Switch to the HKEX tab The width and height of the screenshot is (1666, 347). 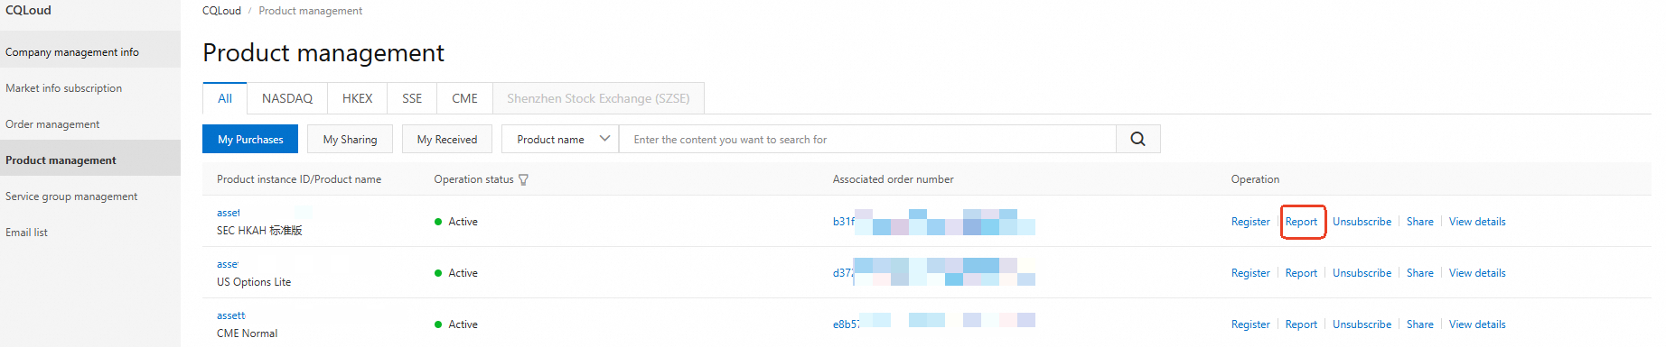click(x=358, y=98)
